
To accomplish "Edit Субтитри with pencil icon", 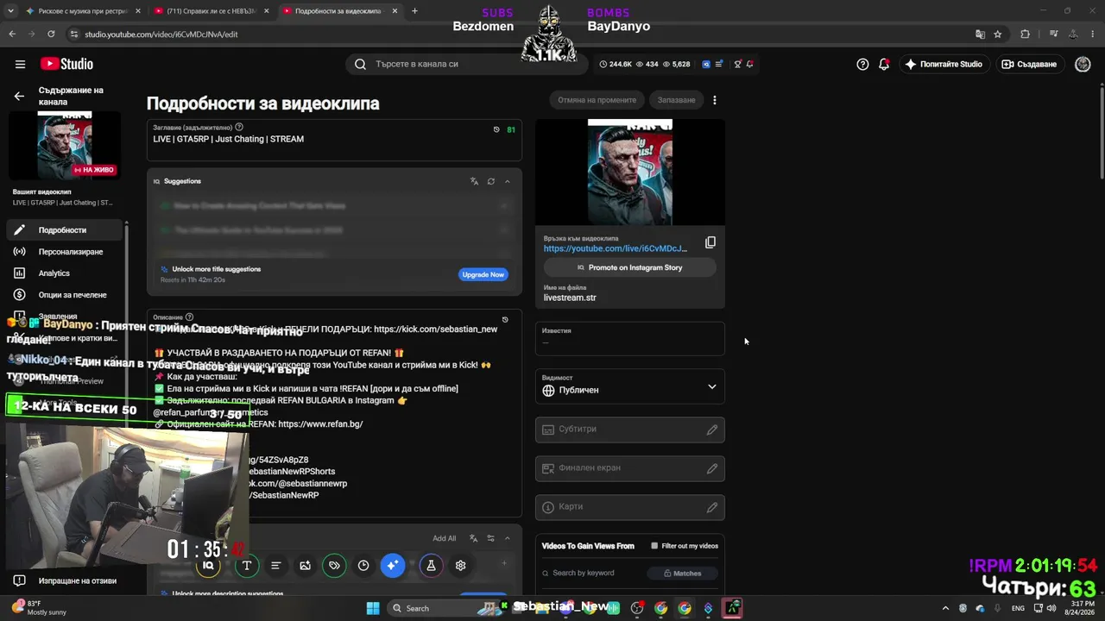I will 712,430.
